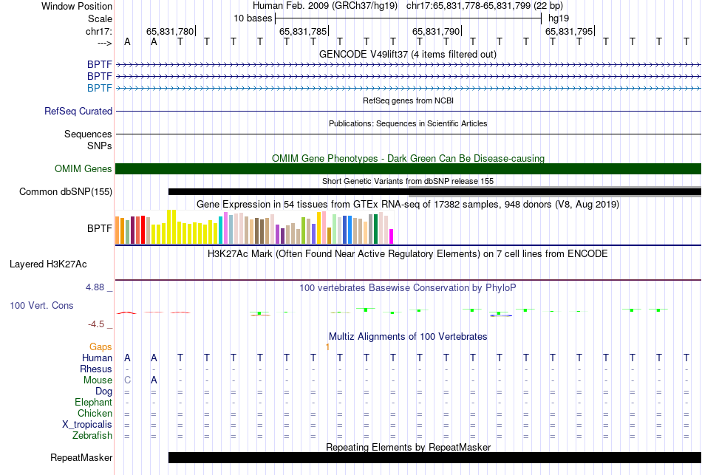Click the orange Gaps label
Image resolution: width=702 pixels, height=475 pixels.
click(x=100, y=347)
